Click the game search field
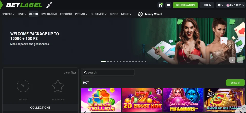 pos(108,72)
